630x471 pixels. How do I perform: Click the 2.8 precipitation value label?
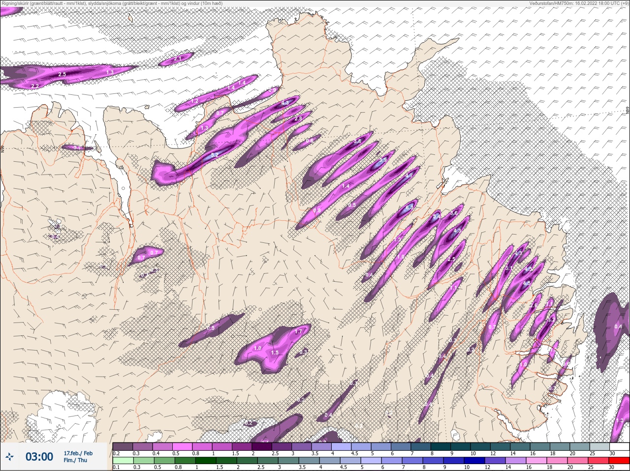point(298,119)
